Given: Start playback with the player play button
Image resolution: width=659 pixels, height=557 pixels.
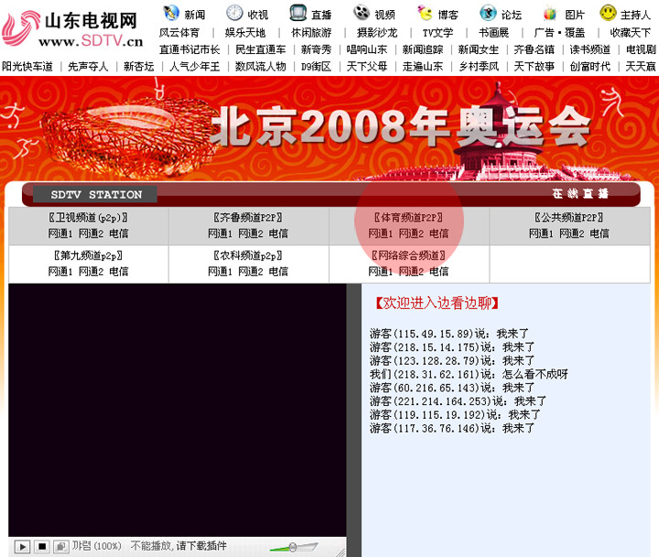Looking at the screenshot, I should click(x=22, y=547).
